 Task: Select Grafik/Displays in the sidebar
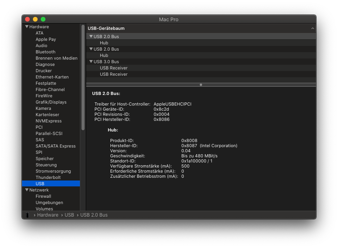51,102
